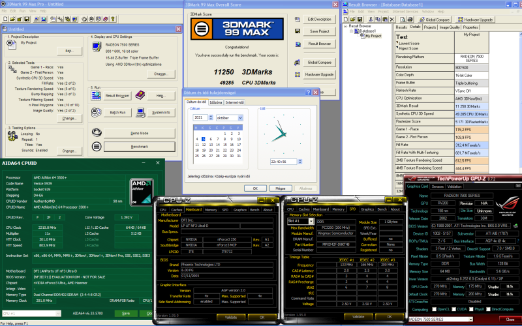Click Open folder icon in 3DMark toolbar
522x326 pixels.
(x=12, y=20)
